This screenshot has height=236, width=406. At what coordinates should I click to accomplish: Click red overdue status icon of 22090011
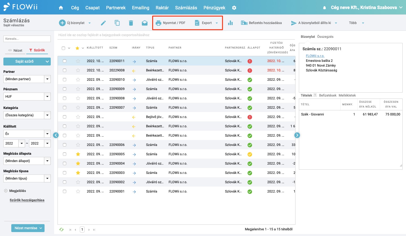250,61
